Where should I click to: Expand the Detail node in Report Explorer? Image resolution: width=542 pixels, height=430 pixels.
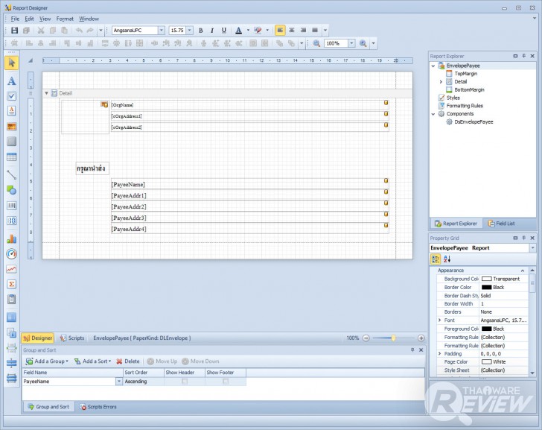click(x=441, y=82)
